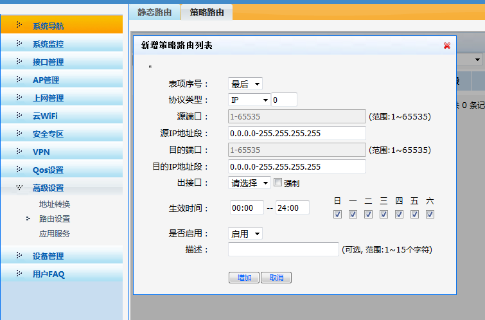Viewport: 485px width, 320px height.
Task: Select 地址转换 submenu item
Action: (55, 204)
